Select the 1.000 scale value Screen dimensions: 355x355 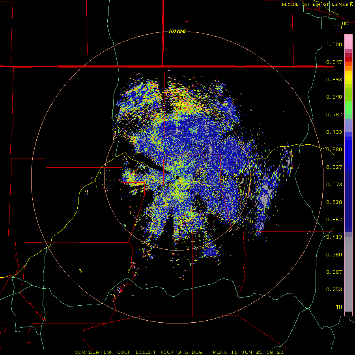(x=334, y=44)
